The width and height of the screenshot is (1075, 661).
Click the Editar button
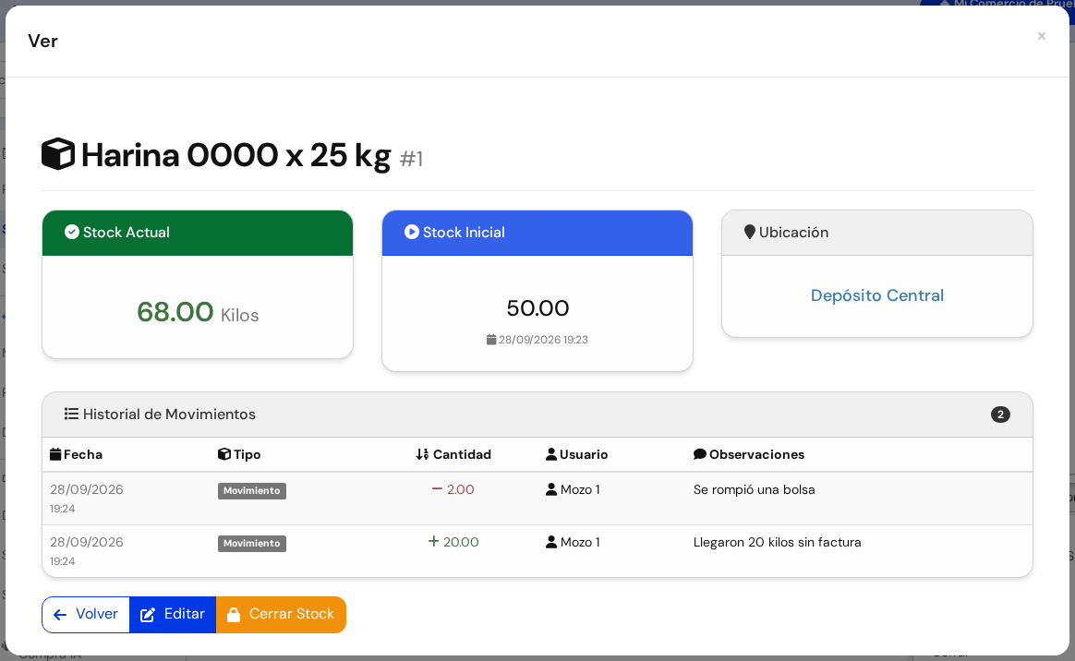pyautogui.click(x=173, y=615)
